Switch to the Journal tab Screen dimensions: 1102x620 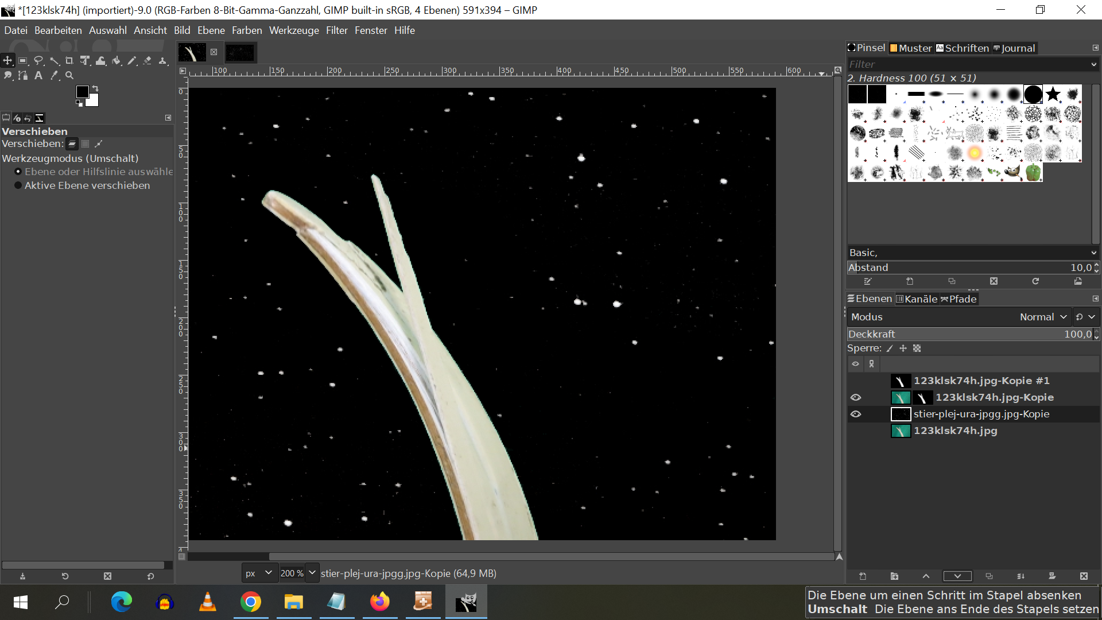point(1014,48)
